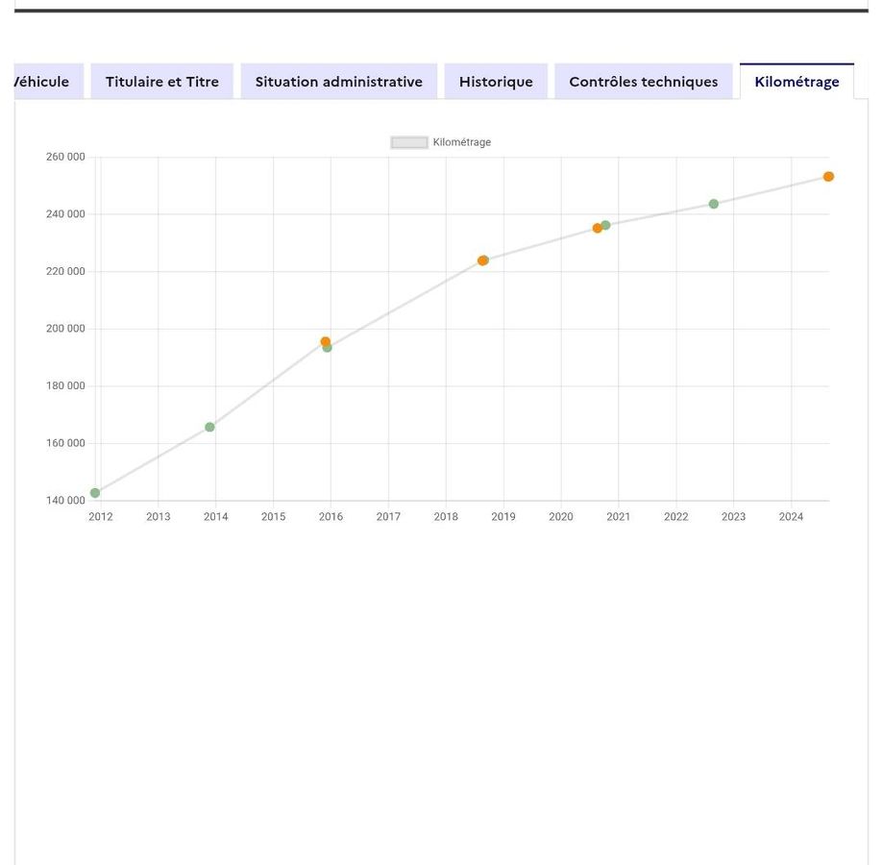Image resolution: width=883 pixels, height=865 pixels.
Task: Select the green data point near 2014
Action: (x=210, y=428)
